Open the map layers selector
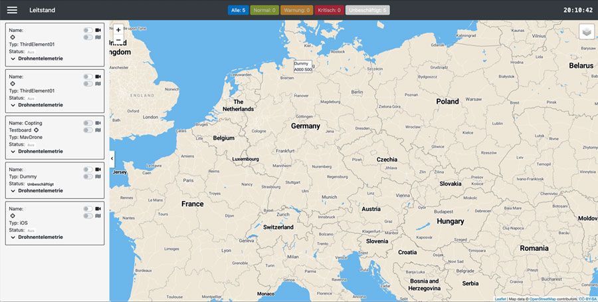598x302 pixels. pyautogui.click(x=586, y=32)
